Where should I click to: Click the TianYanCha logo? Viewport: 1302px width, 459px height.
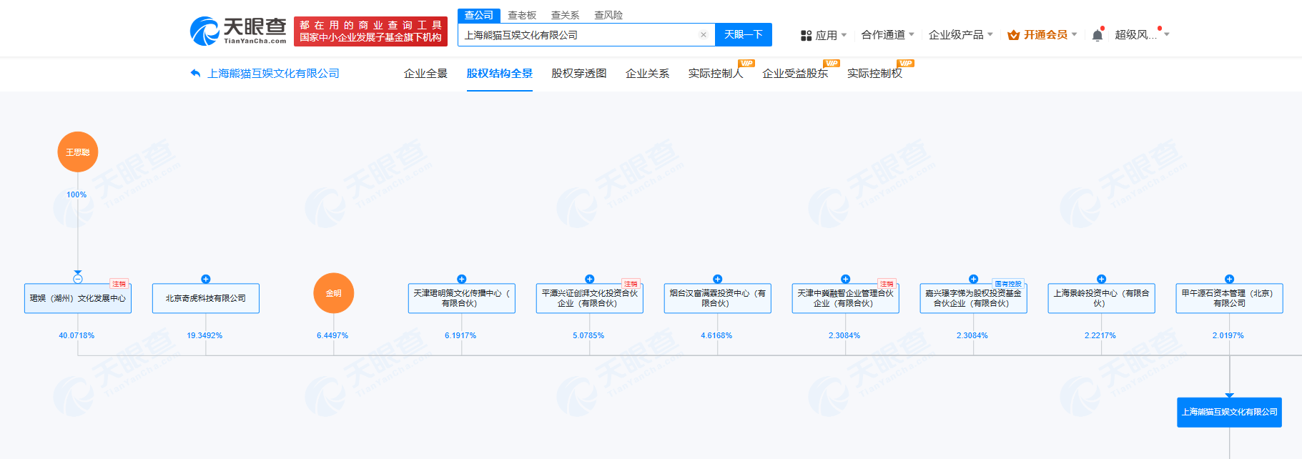tap(238, 31)
